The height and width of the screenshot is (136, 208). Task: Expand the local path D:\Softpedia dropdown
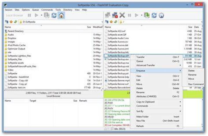[102, 22]
